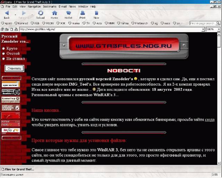Open the ЖЖ bookmark

coord(61,23)
